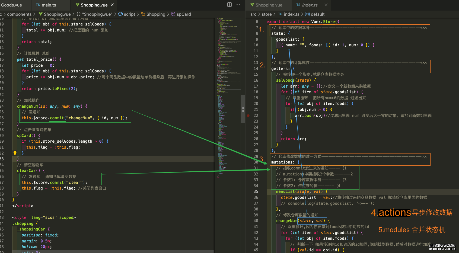Close the active Shopping.vue tab
This screenshot has width=459, height=253.
click(x=112, y=5)
